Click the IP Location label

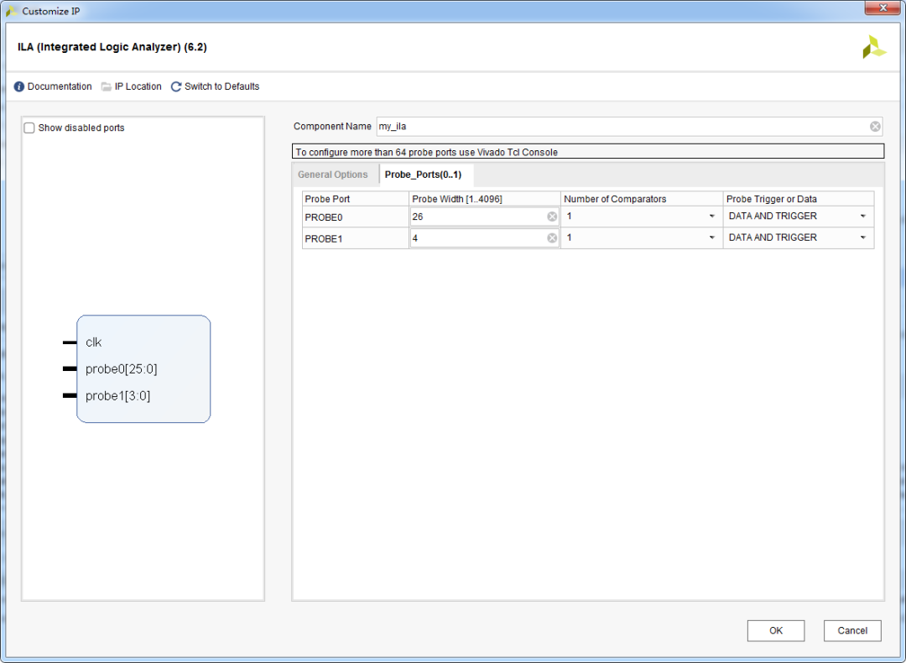tap(138, 86)
